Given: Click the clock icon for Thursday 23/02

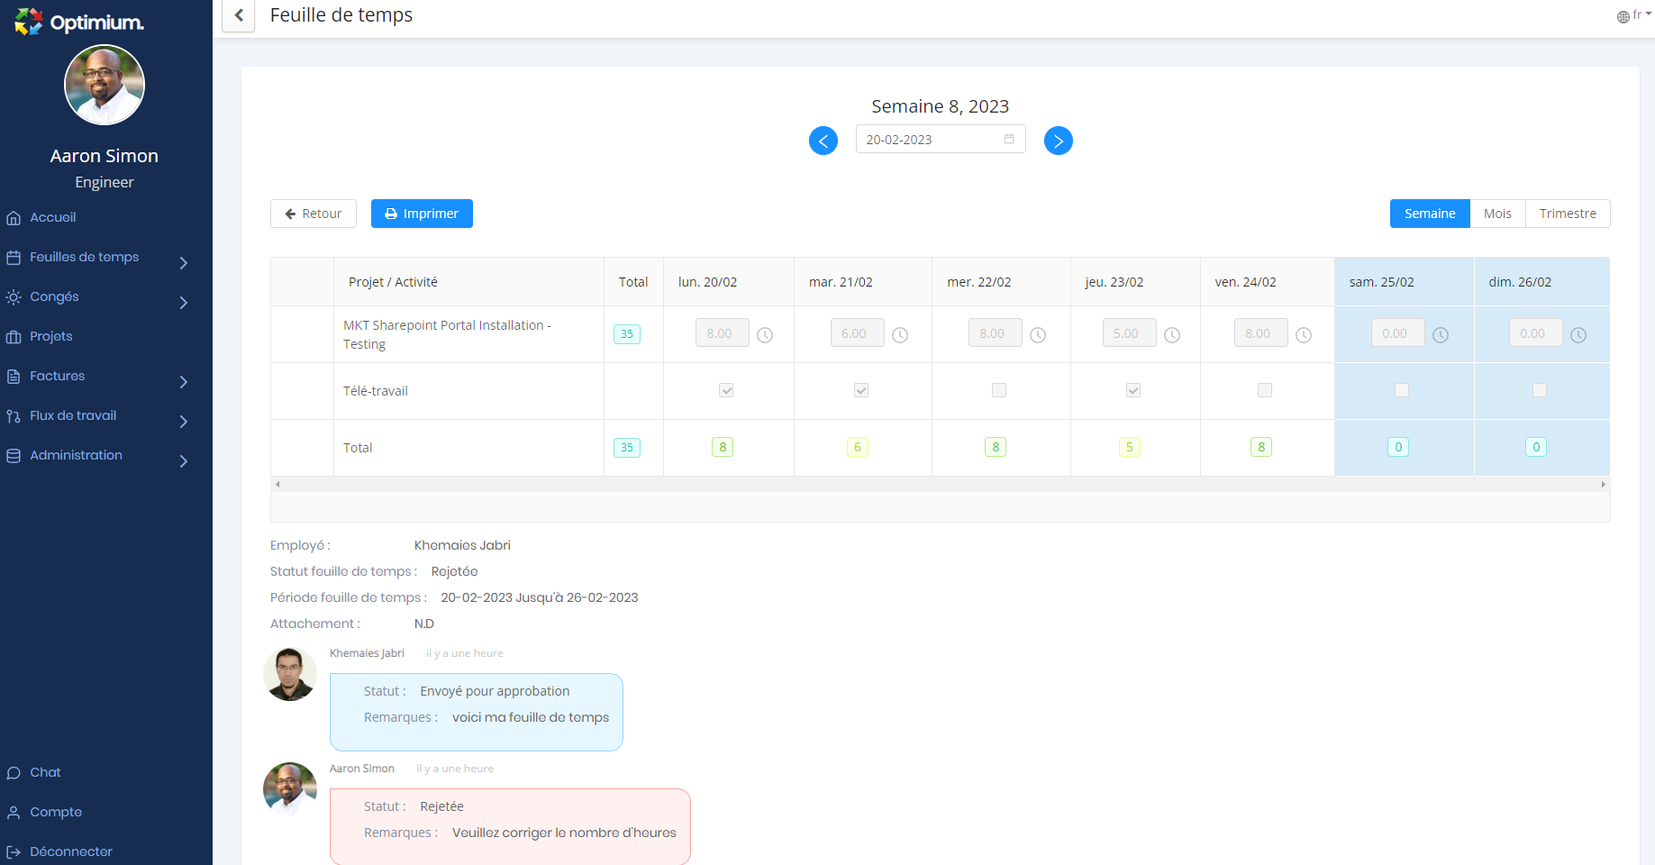Looking at the screenshot, I should (1171, 335).
